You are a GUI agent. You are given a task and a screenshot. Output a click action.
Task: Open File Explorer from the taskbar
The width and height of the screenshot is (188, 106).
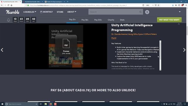click(46, 104)
